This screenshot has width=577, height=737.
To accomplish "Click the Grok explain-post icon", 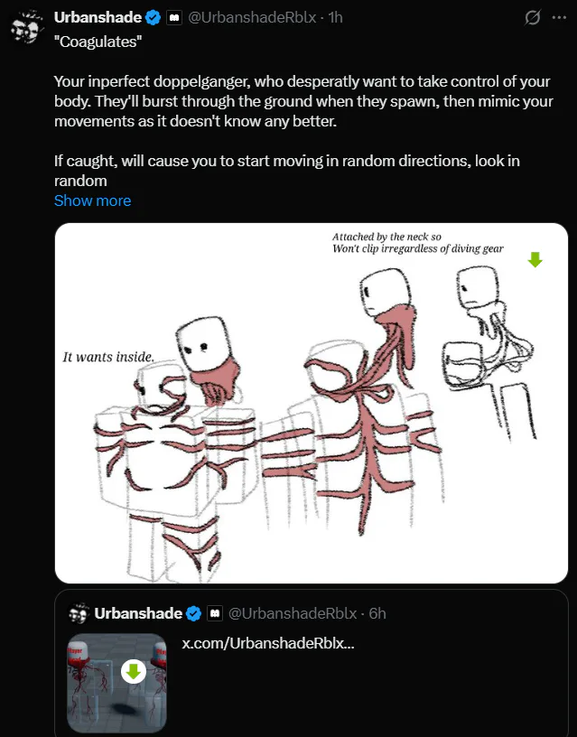I will pyautogui.click(x=533, y=18).
